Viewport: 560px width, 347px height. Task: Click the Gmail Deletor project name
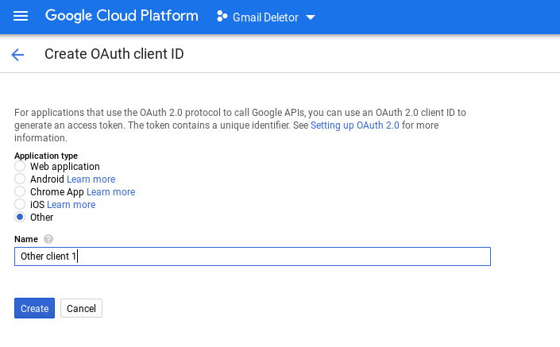(x=265, y=17)
